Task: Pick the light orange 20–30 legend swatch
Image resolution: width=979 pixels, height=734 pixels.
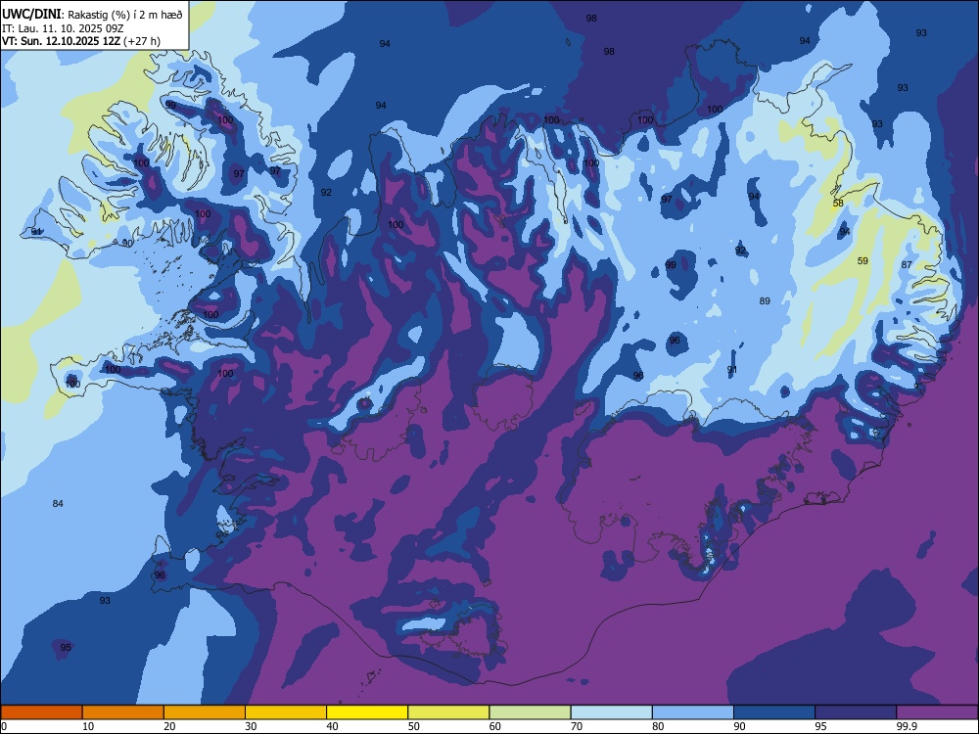Action: (x=205, y=712)
